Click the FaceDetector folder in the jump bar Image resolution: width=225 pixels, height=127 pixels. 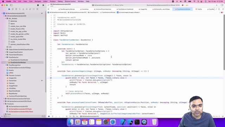94,12
